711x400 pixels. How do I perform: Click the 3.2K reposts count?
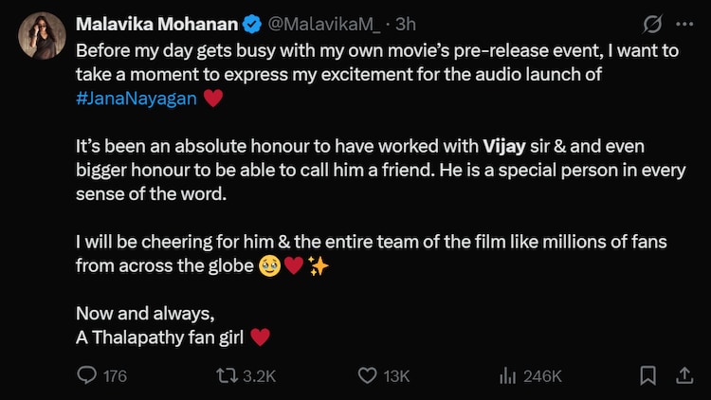[x=259, y=376]
